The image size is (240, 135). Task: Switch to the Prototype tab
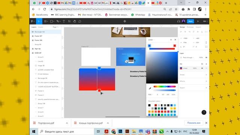pos(190,27)
